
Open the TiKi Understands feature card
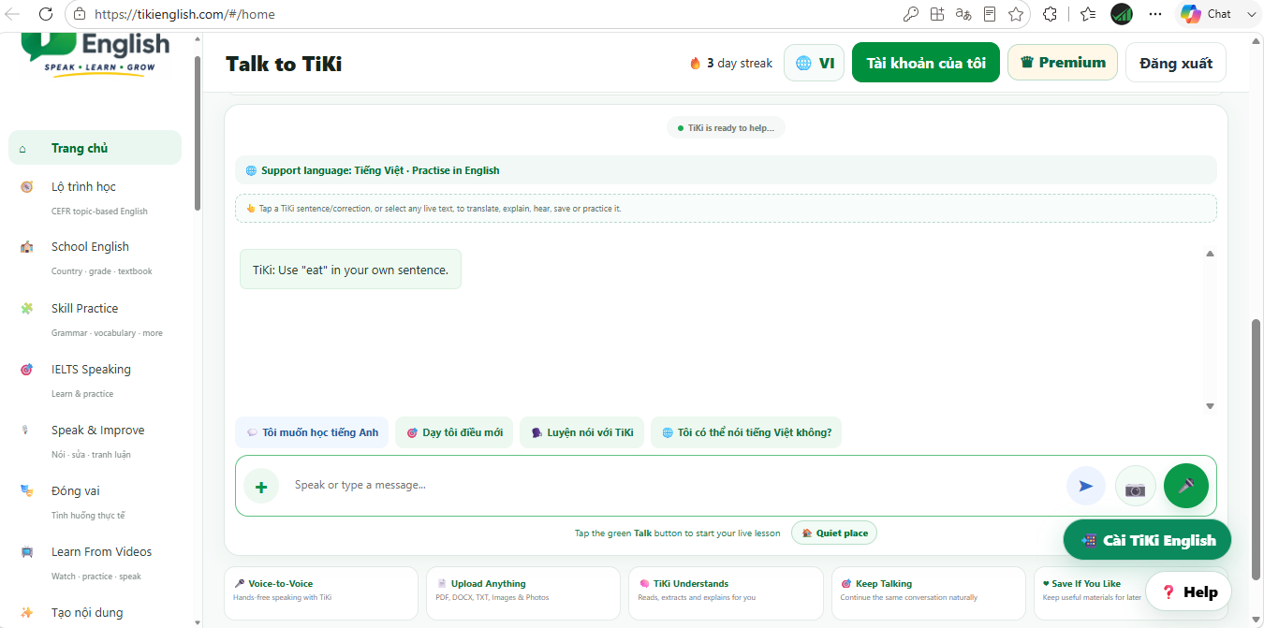(726, 592)
